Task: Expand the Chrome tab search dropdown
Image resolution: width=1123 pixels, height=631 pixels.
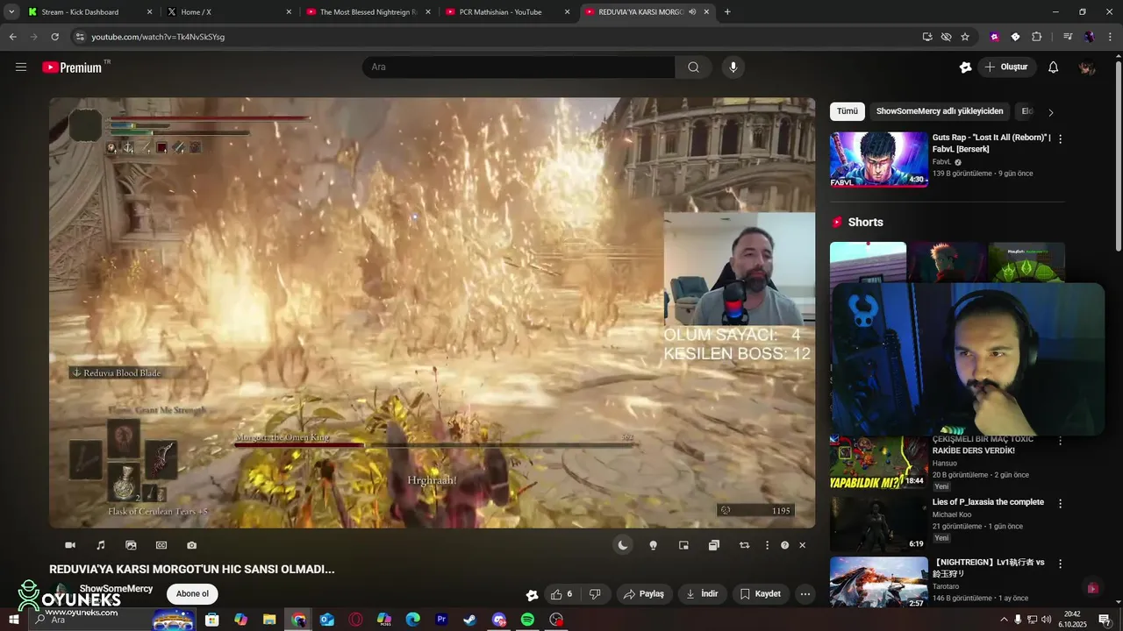Action: coord(11,12)
